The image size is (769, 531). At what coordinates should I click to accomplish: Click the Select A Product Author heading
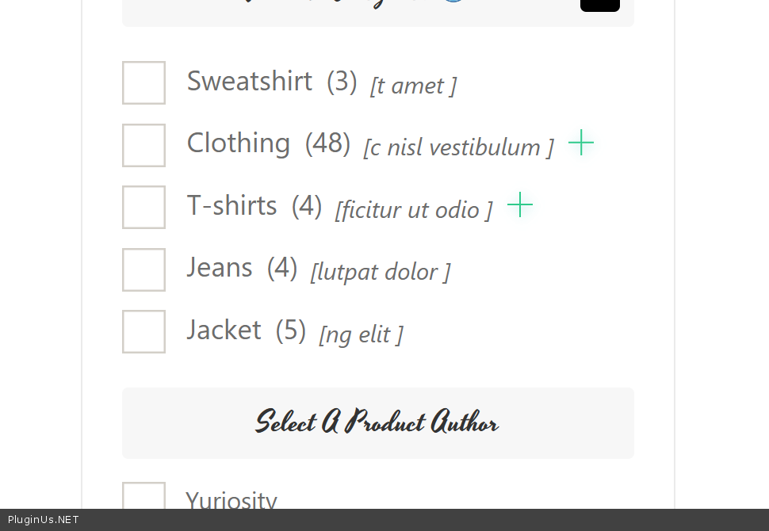click(x=377, y=422)
